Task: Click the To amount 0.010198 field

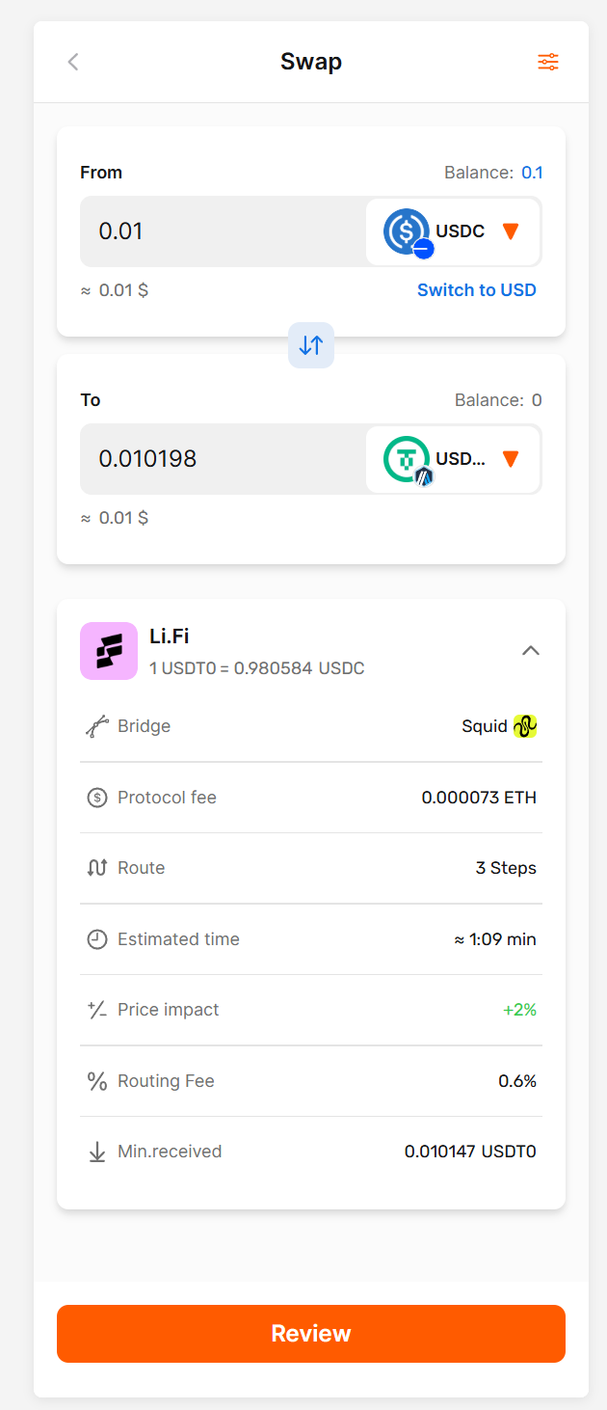Action: point(222,459)
